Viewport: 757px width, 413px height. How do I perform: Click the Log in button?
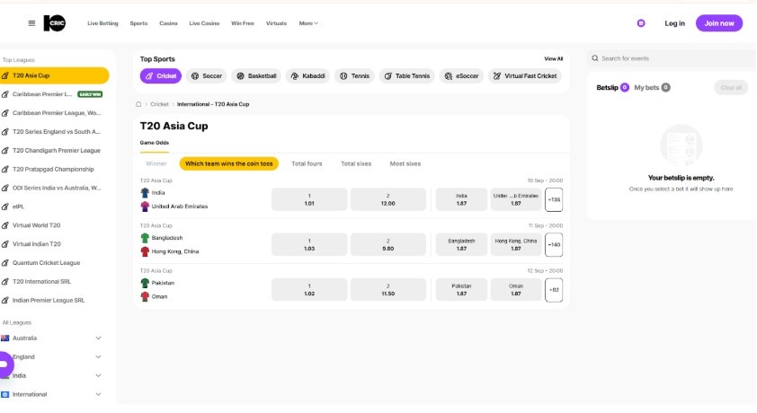[674, 23]
